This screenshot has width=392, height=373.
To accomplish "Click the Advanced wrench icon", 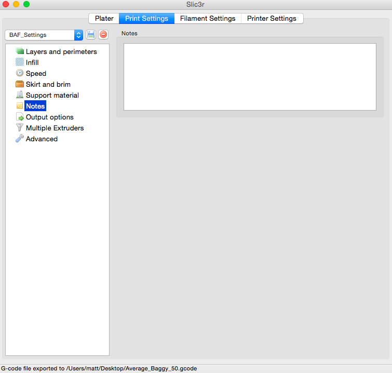I will [x=20, y=139].
